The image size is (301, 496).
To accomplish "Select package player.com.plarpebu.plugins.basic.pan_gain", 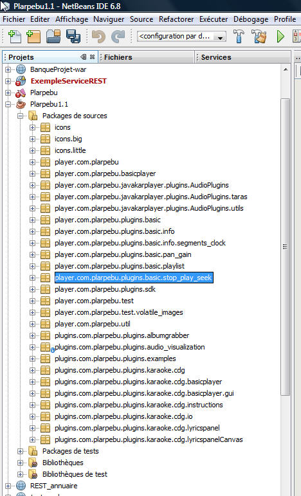I will [123, 254].
